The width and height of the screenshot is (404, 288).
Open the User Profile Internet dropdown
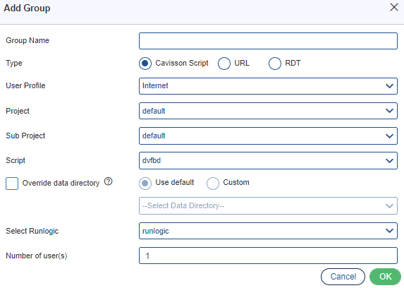(268, 86)
